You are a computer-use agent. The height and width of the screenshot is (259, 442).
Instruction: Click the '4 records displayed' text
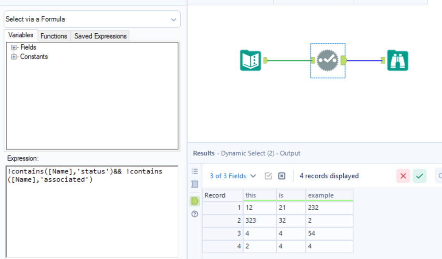click(x=329, y=176)
